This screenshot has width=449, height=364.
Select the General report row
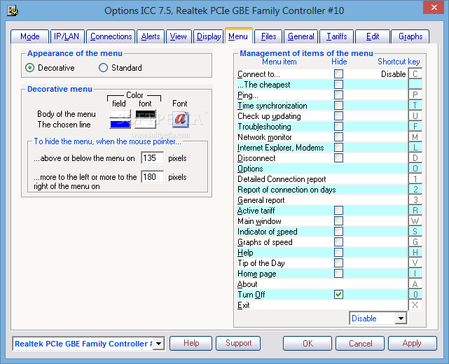click(x=322, y=200)
